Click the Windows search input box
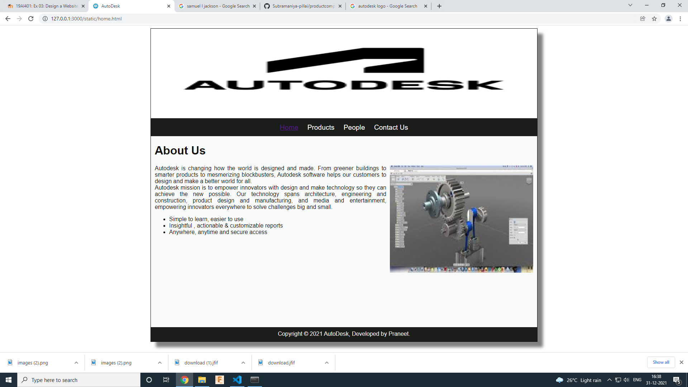 [82, 380]
